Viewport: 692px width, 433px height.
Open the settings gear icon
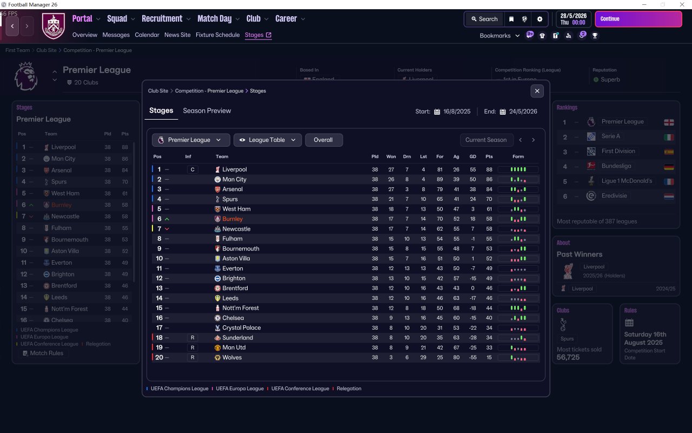pyautogui.click(x=540, y=19)
